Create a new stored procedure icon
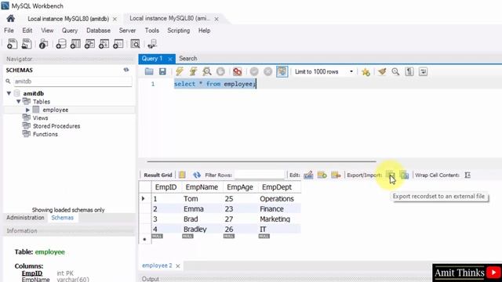502x282 pixels. [104, 44]
